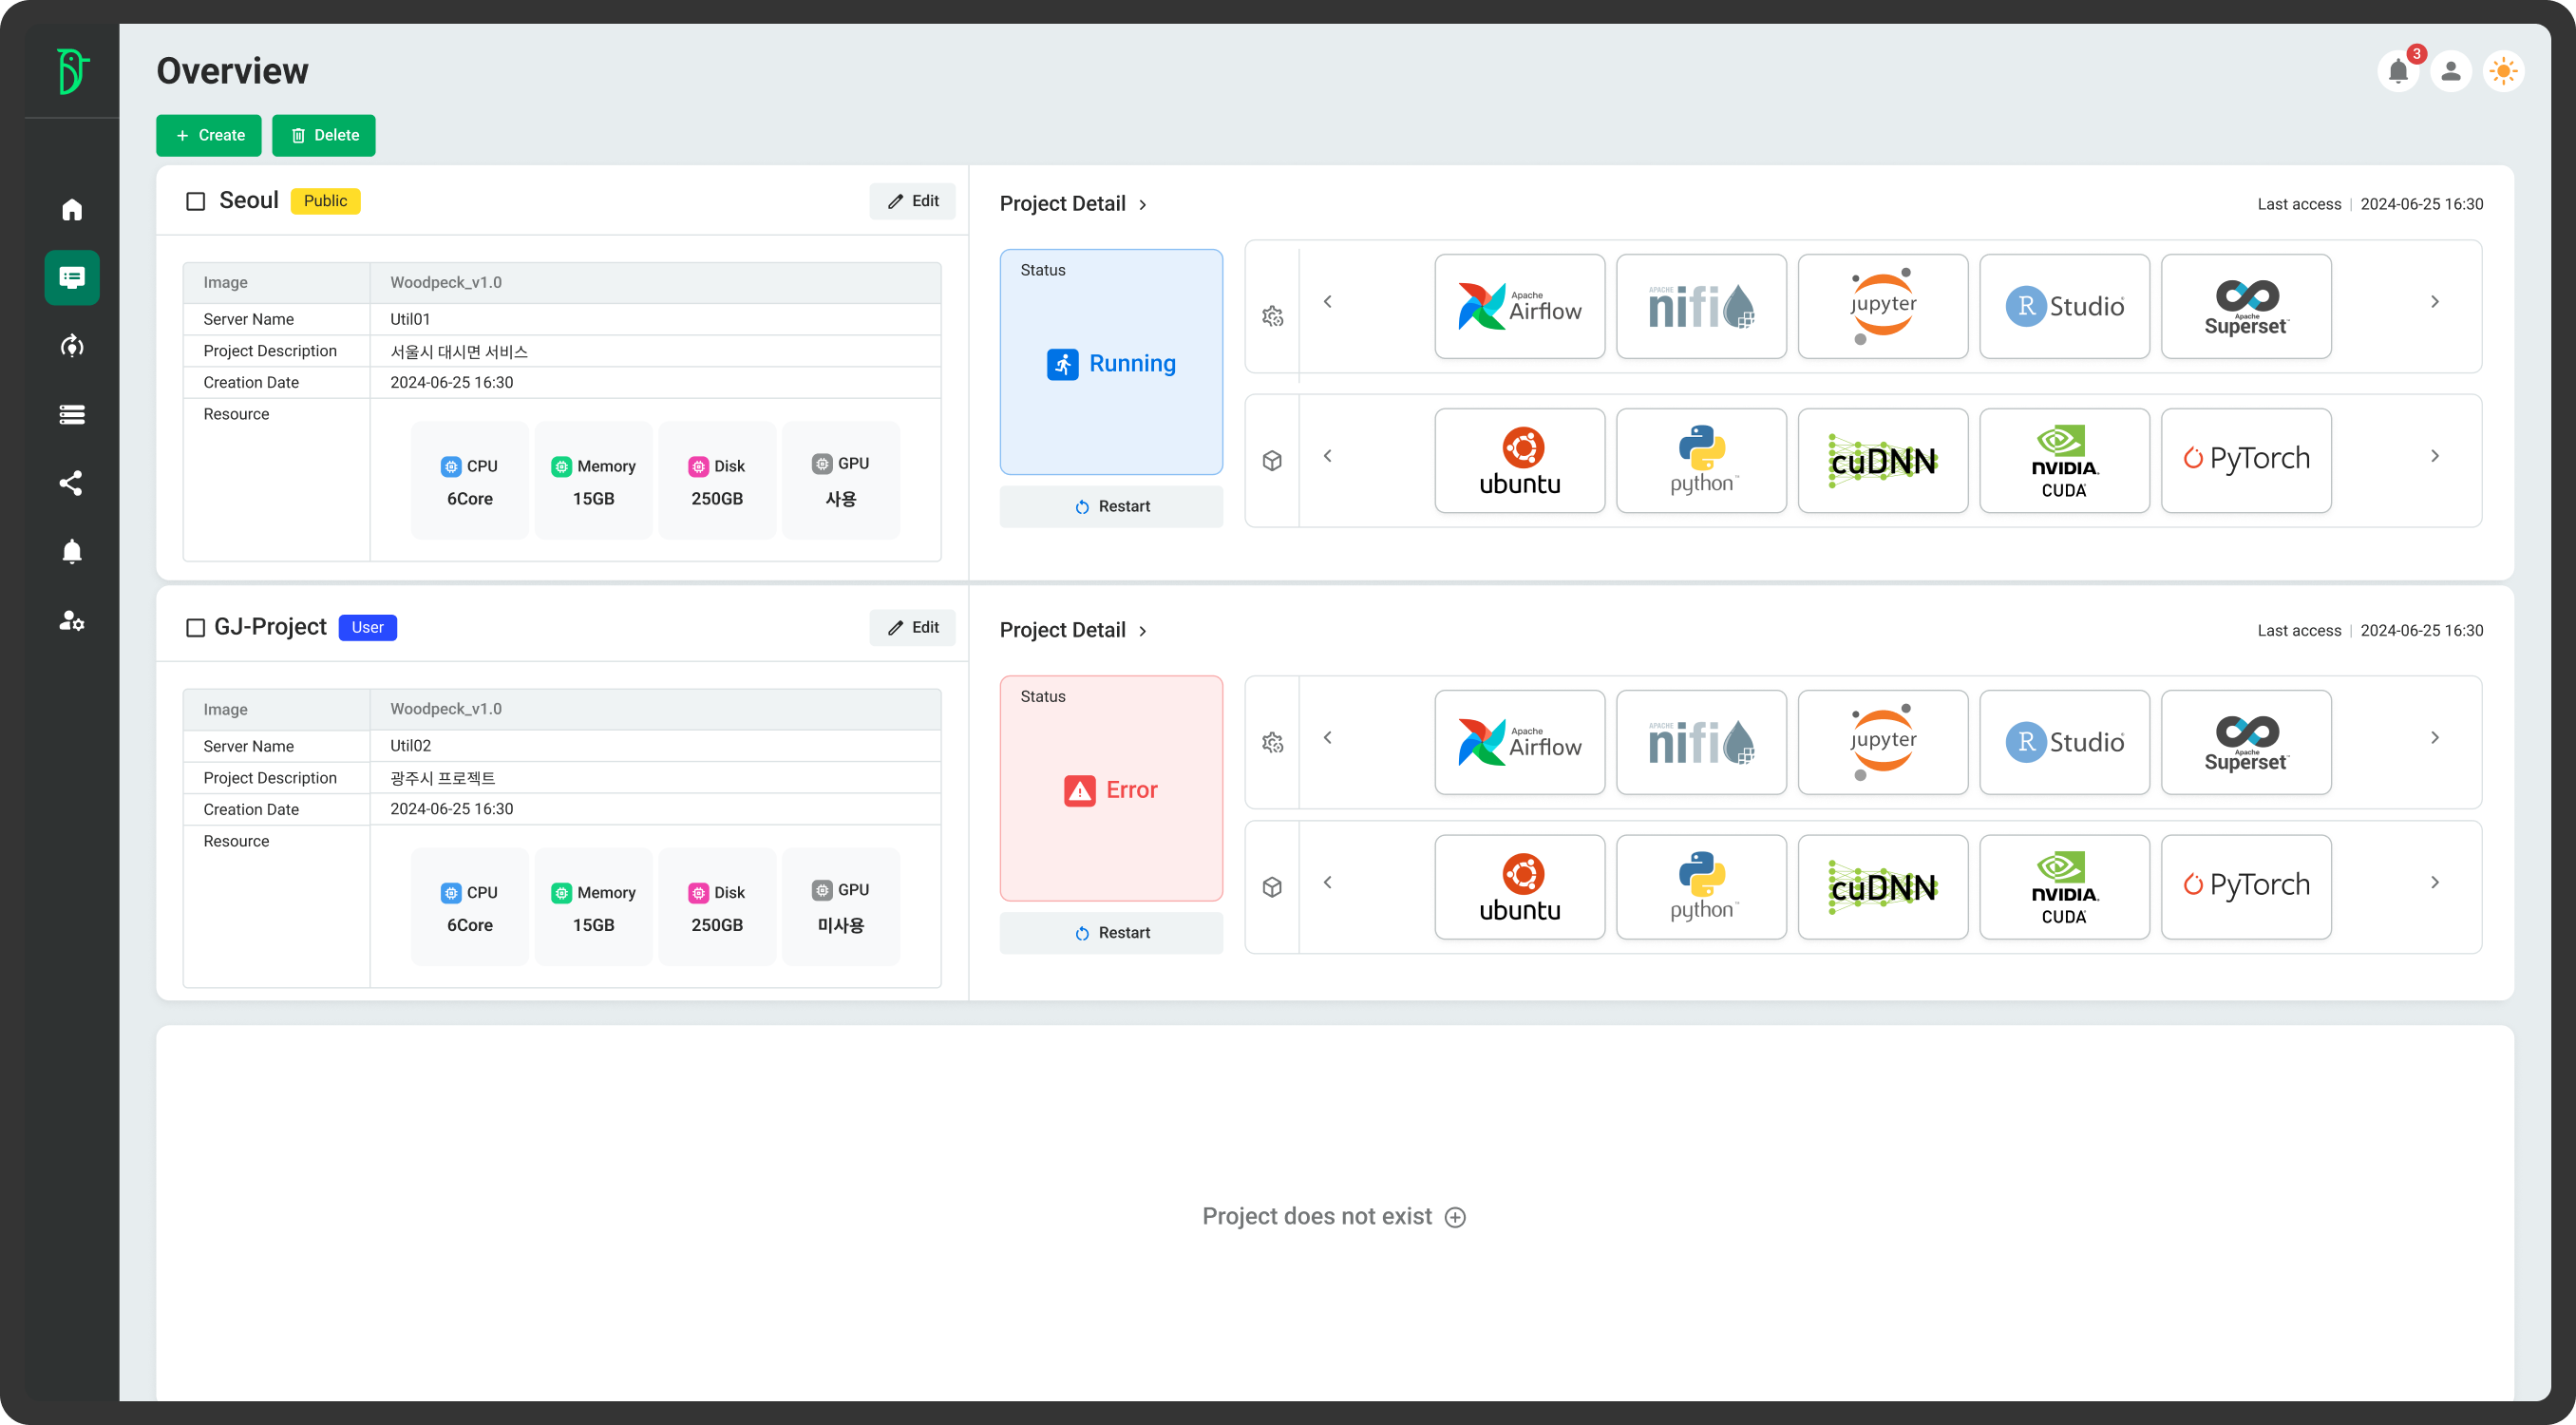The height and width of the screenshot is (1425, 2576).
Task: Previous arrow in Seoul's ubuntu packages row
Action: [1328, 456]
